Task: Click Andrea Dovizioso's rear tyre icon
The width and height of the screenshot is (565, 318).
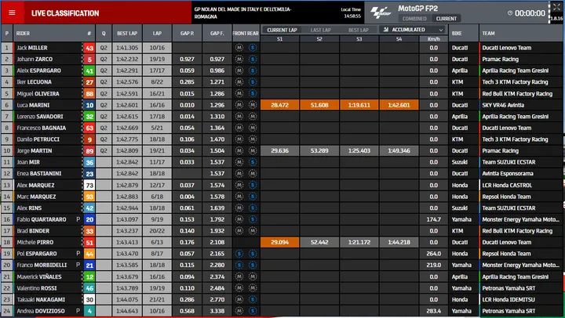Action: click(253, 311)
